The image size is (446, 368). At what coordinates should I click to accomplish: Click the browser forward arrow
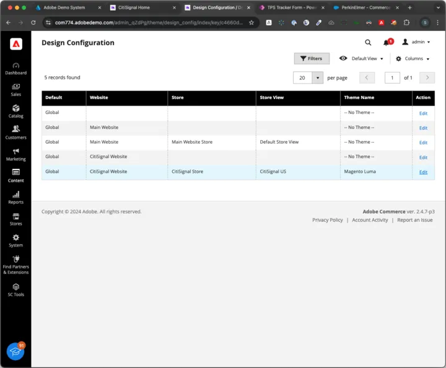tap(20, 22)
